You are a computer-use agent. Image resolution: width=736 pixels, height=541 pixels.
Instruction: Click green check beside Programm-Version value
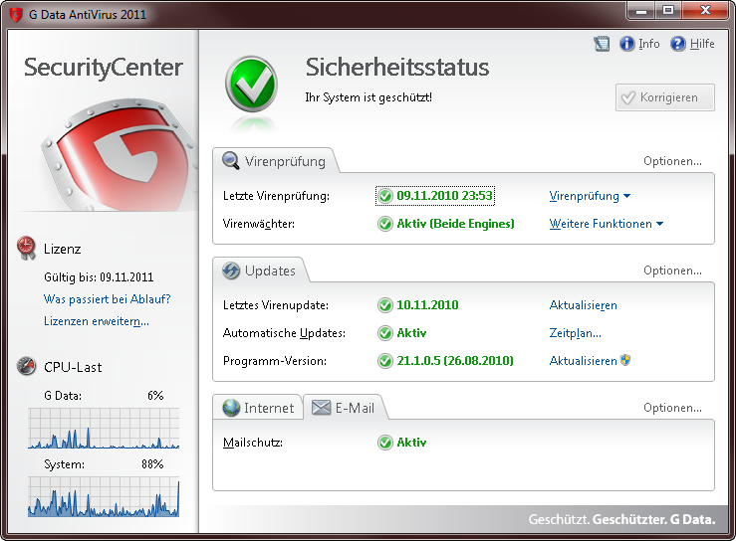click(x=385, y=361)
